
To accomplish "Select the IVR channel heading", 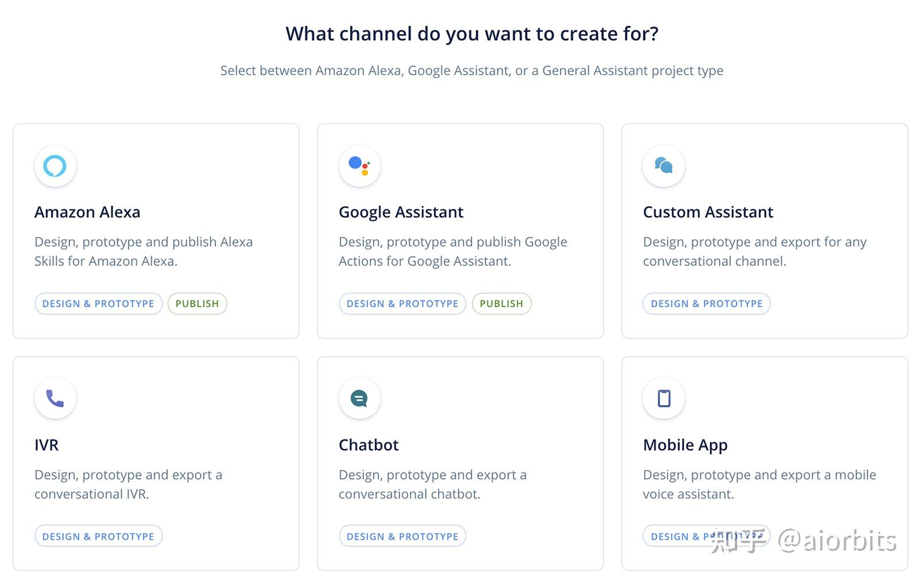I will point(47,445).
